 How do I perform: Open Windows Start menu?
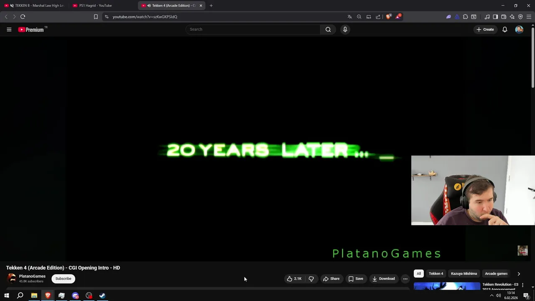tap(7, 296)
